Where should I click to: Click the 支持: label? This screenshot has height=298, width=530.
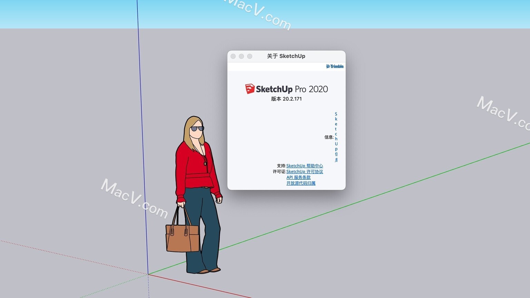point(282,166)
